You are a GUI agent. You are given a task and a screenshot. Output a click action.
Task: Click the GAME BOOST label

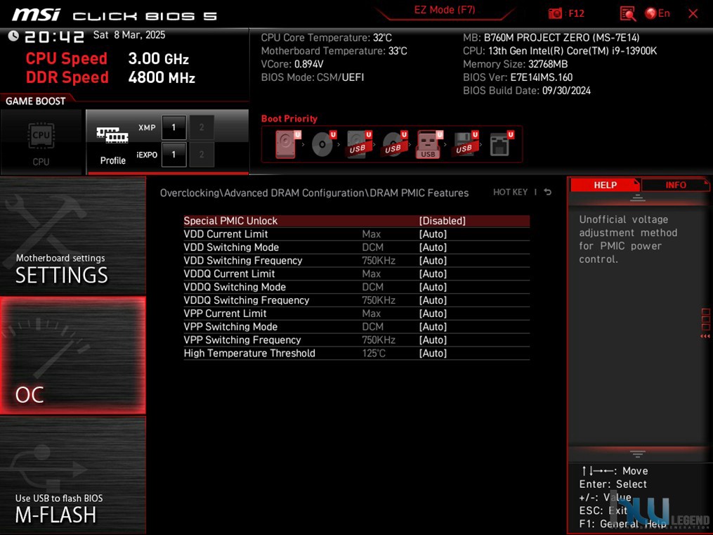pos(35,101)
